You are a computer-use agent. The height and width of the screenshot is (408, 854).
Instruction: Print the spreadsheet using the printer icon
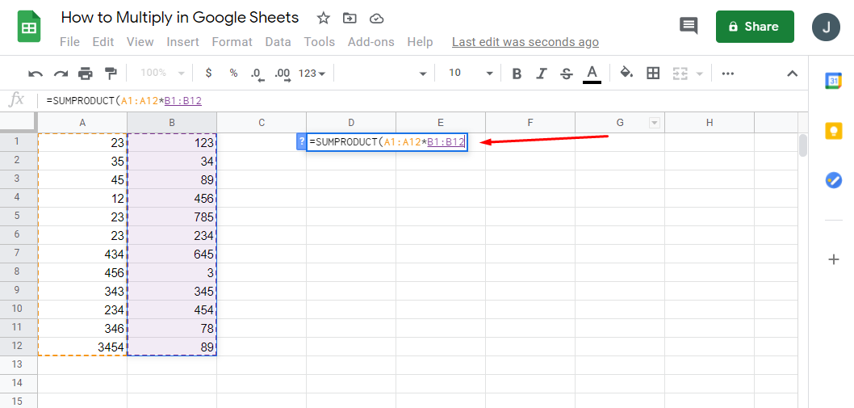coord(86,74)
